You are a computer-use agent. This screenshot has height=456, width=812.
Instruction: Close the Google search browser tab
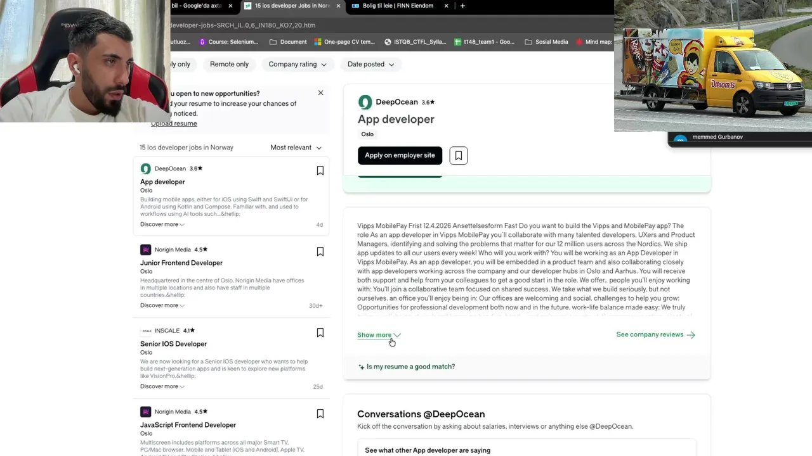click(230, 6)
